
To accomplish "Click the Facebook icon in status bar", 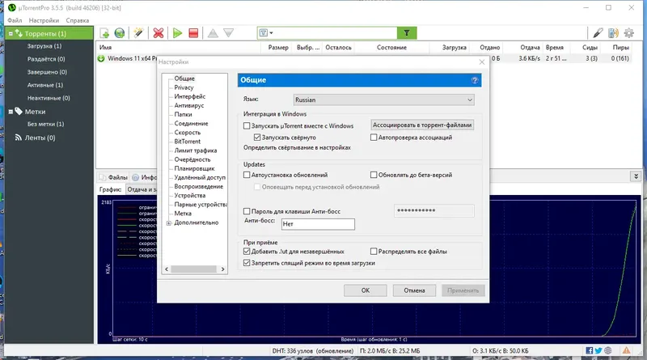I will [x=590, y=350].
